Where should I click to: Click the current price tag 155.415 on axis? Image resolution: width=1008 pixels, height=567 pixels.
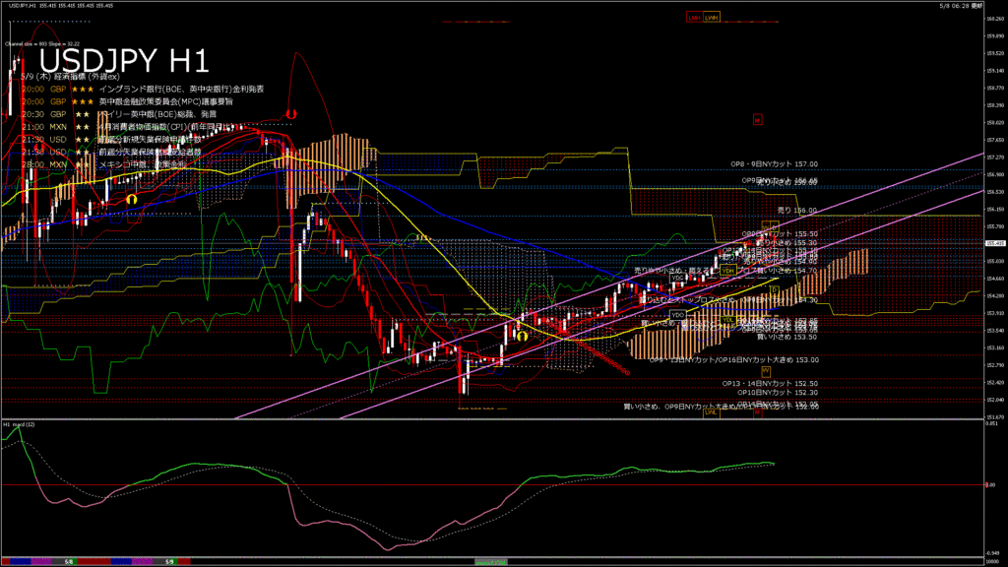pyautogui.click(x=993, y=243)
